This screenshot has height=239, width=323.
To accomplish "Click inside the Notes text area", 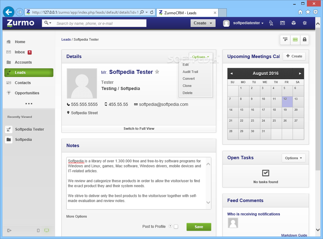I will (x=136, y=183).
